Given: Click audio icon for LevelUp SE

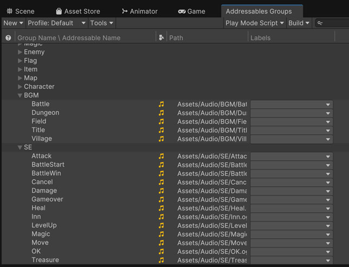Looking at the screenshot, I should click(x=161, y=226).
